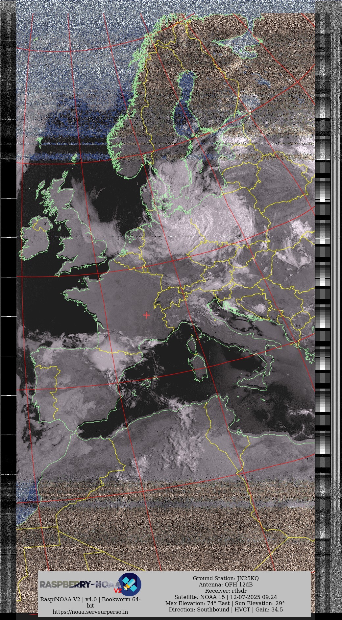The image size is (342, 620).
Task: Click the RASPBERRY-NOAA logo text
Action: 79,584
